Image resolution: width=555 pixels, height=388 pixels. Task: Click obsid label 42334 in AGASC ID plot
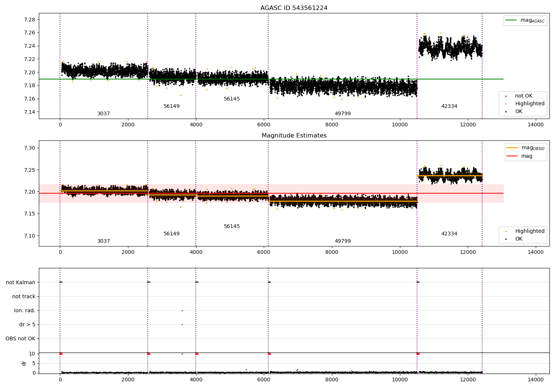point(449,106)
